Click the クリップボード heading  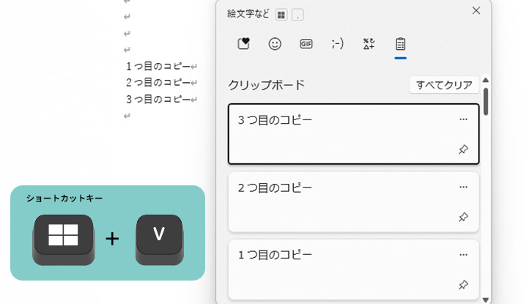click(x=266, y=85)
